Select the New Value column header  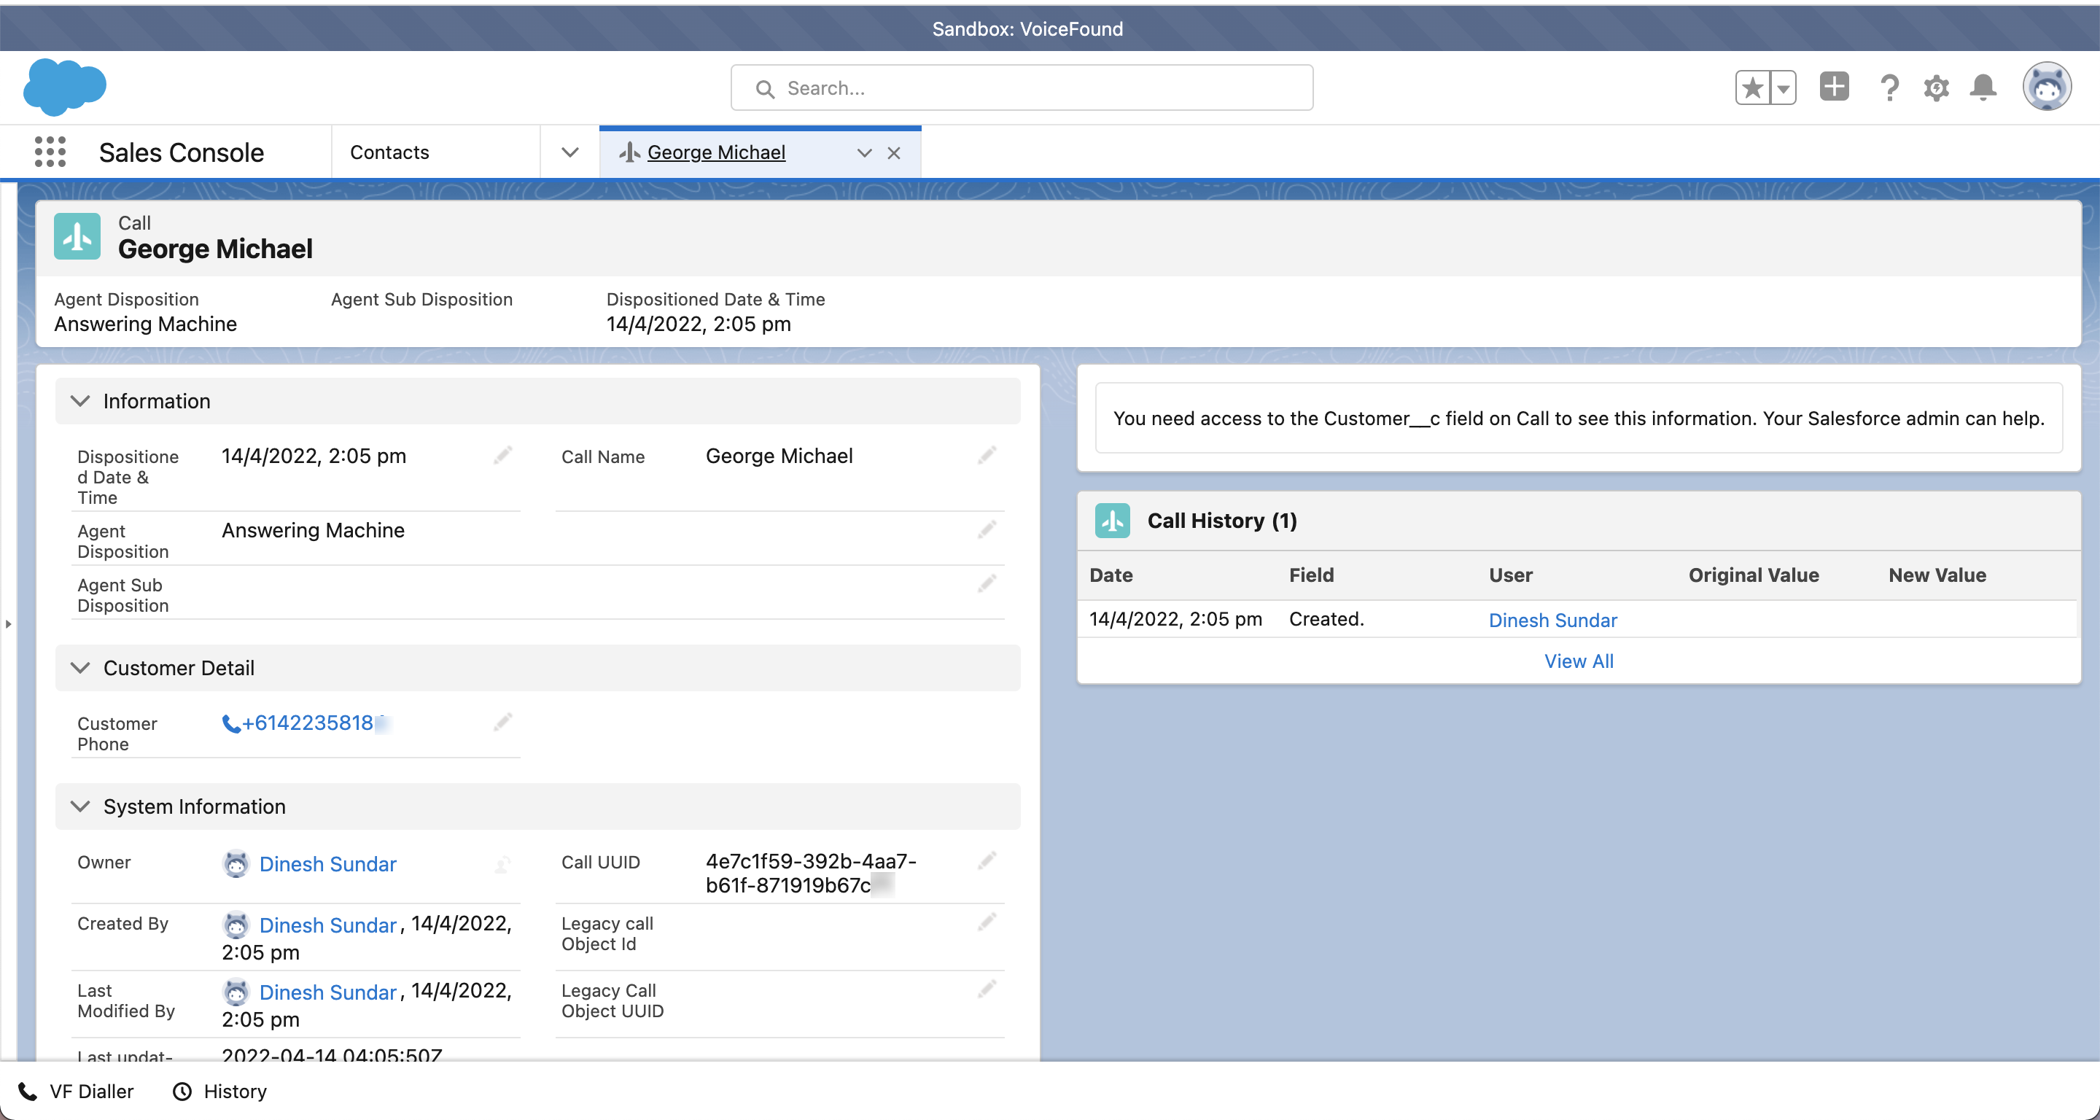(1938, 575)
